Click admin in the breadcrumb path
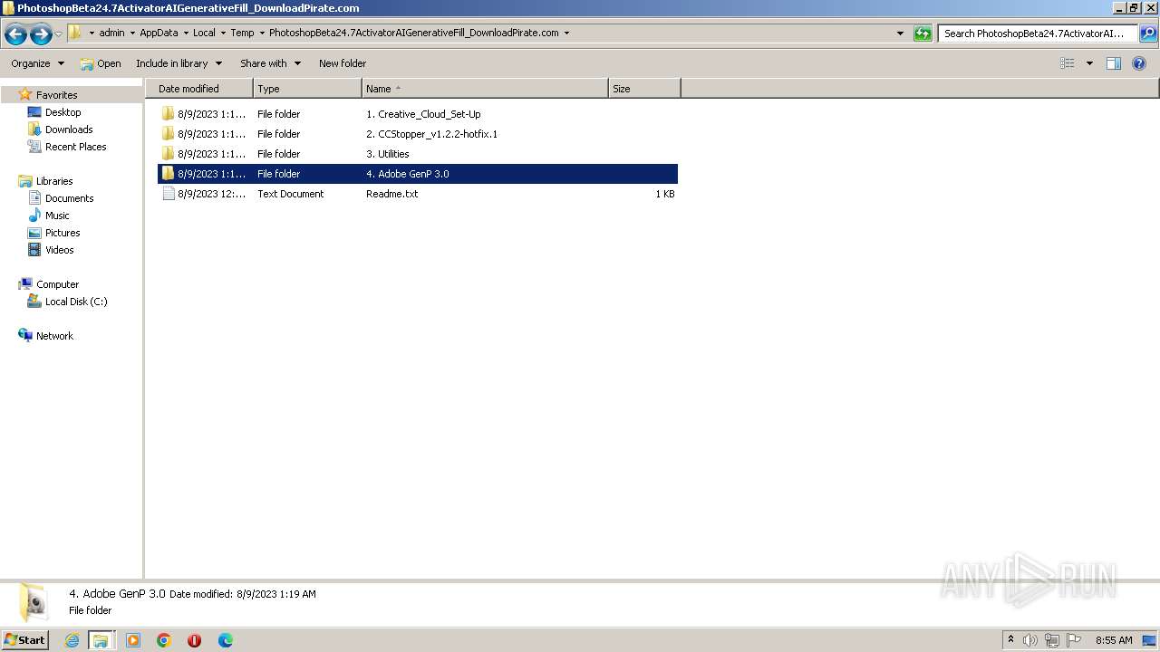Image resolution: width=1160 pixels, height=652 pixels. (111, 33)
